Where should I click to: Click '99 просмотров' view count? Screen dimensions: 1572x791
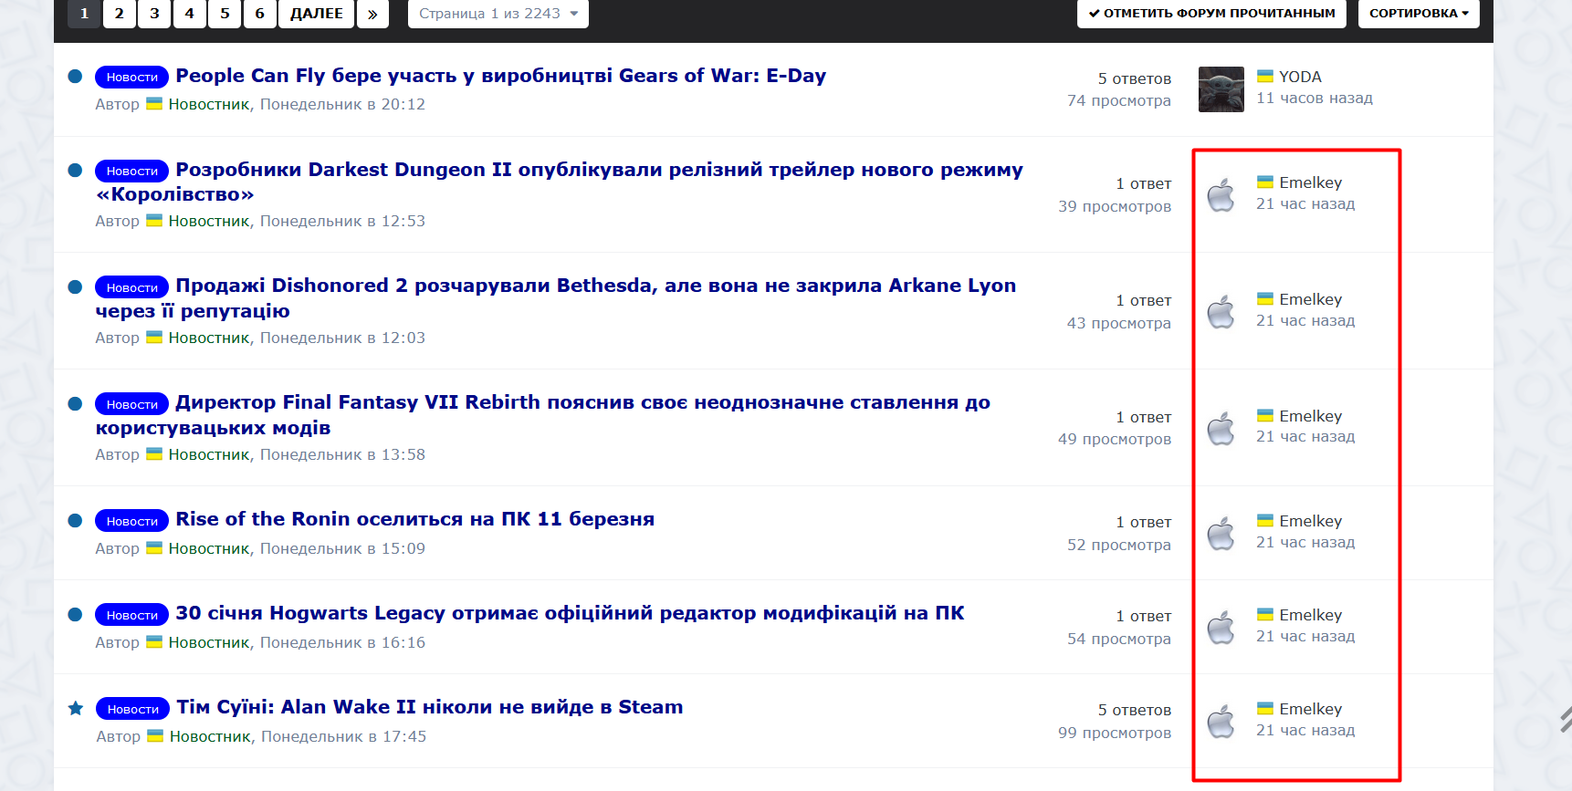1115,733
